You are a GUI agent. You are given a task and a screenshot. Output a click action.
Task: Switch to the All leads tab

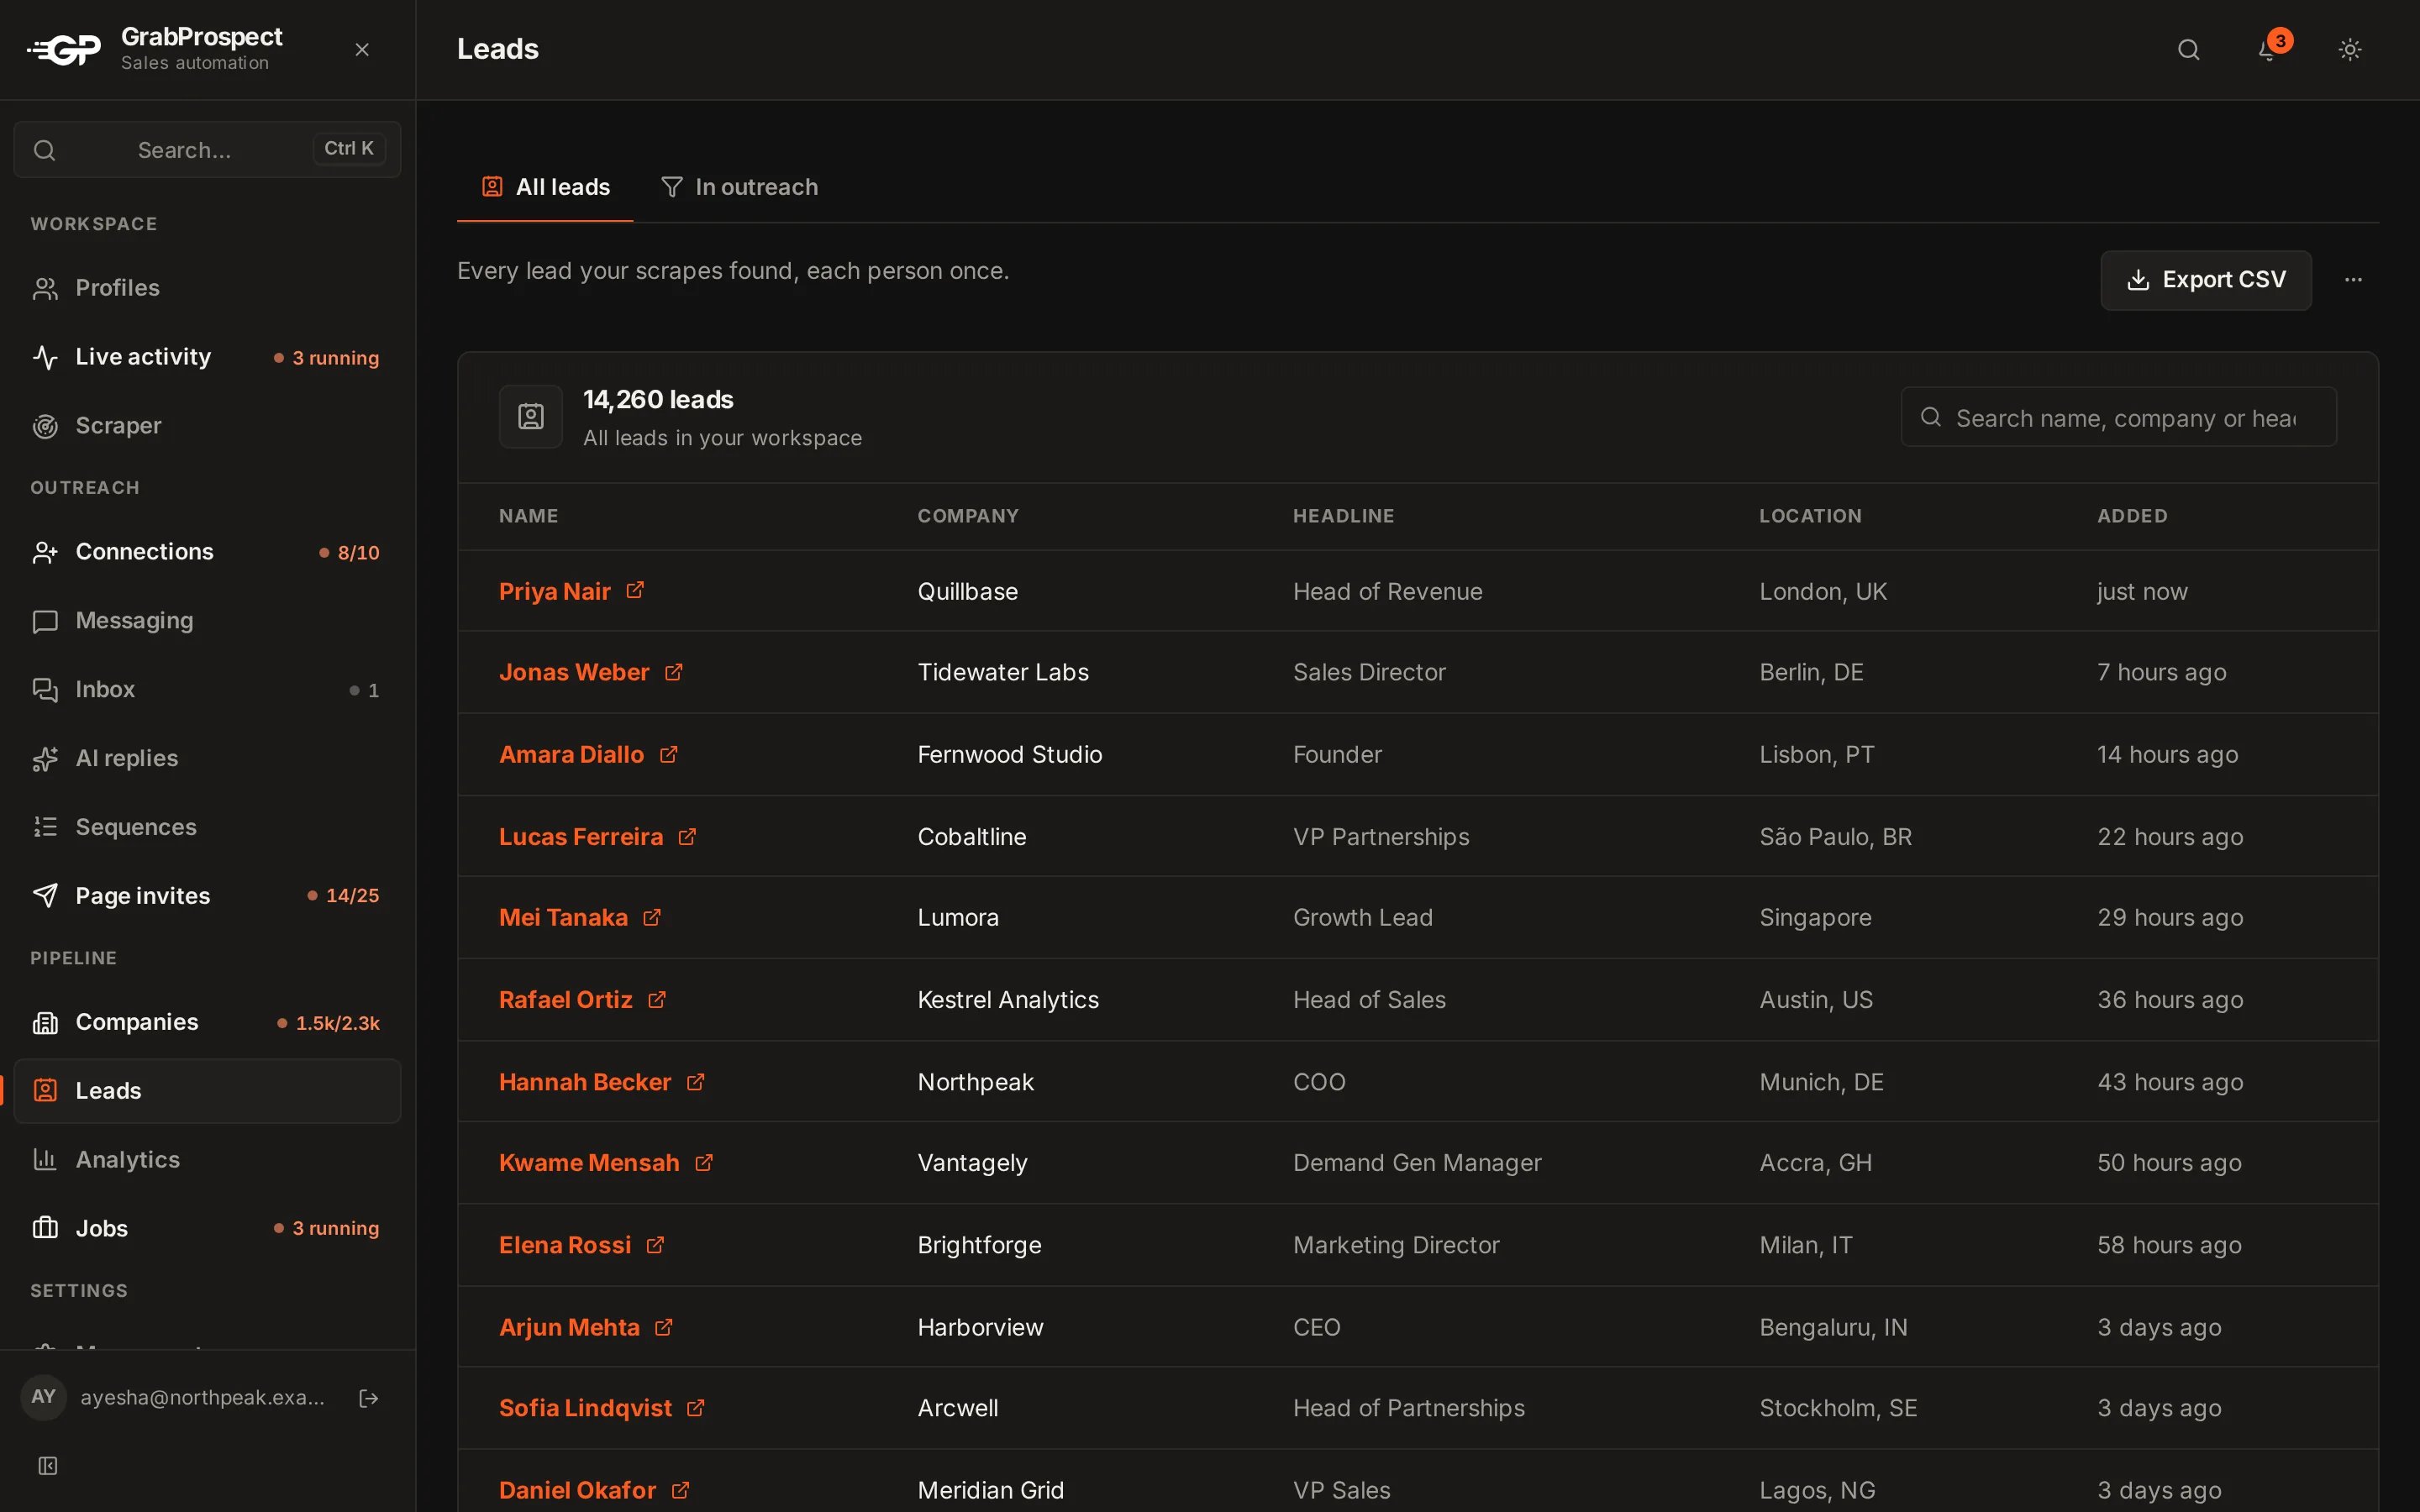pyautogui.click(x=545, y=187)
